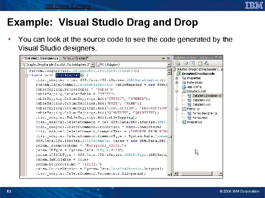Screen dimensions: 265x198
Task: Click the Refresh icon in Solution Explorer toolbar
Action: (192, 63)
